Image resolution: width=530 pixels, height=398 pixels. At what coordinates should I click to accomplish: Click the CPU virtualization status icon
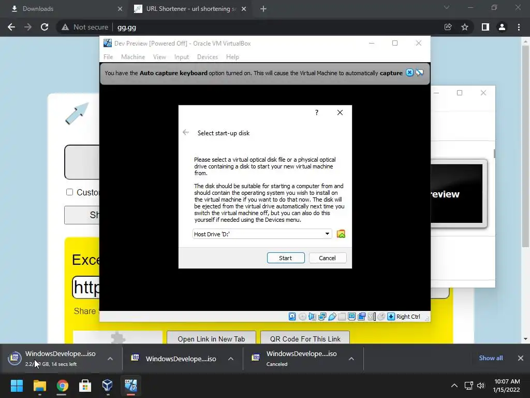click(372, 317)
